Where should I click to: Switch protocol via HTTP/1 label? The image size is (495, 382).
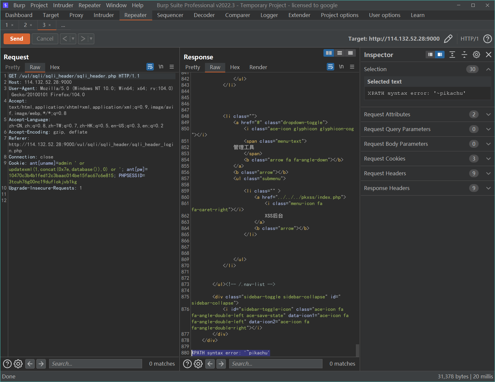(x=469, y=39)
